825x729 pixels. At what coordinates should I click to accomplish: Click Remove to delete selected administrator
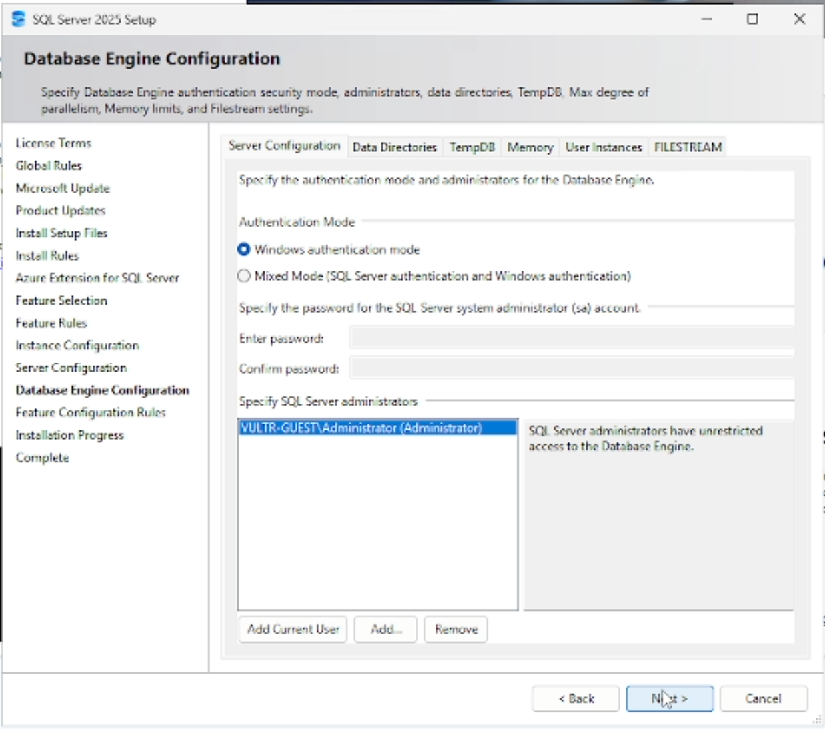click(x=456, y=629)
